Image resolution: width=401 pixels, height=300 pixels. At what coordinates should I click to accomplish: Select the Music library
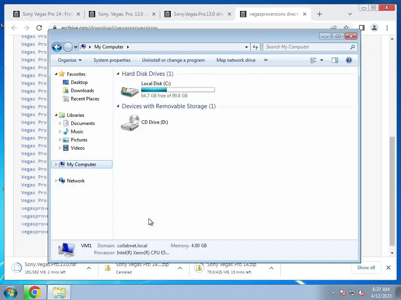point(77,132)
